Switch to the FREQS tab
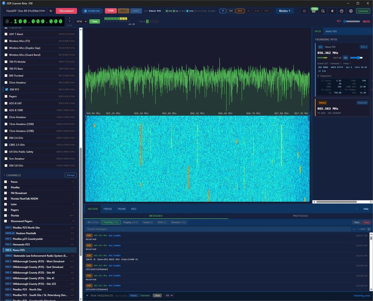 coord(108,209)
